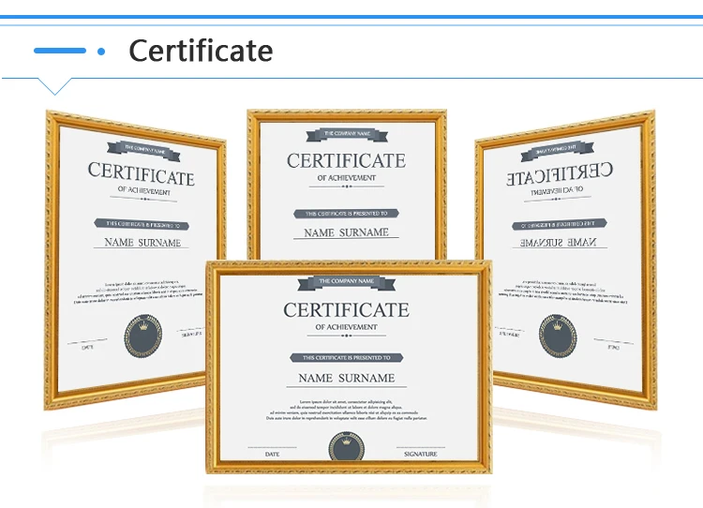Viewport: 703px width, 508px height.
Task: Click "THIS CERTIFICATE IS PRESENTED TO" on front certificate
Action: [x=347, y=357]
